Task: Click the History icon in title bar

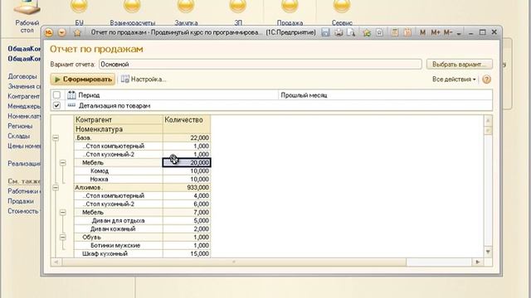Action: click(x=379, y=32)
